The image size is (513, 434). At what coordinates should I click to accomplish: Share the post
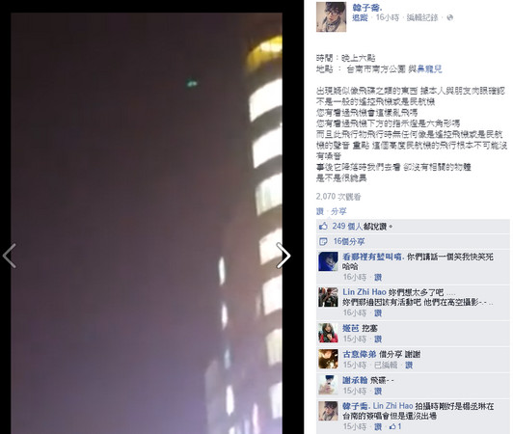338,211
